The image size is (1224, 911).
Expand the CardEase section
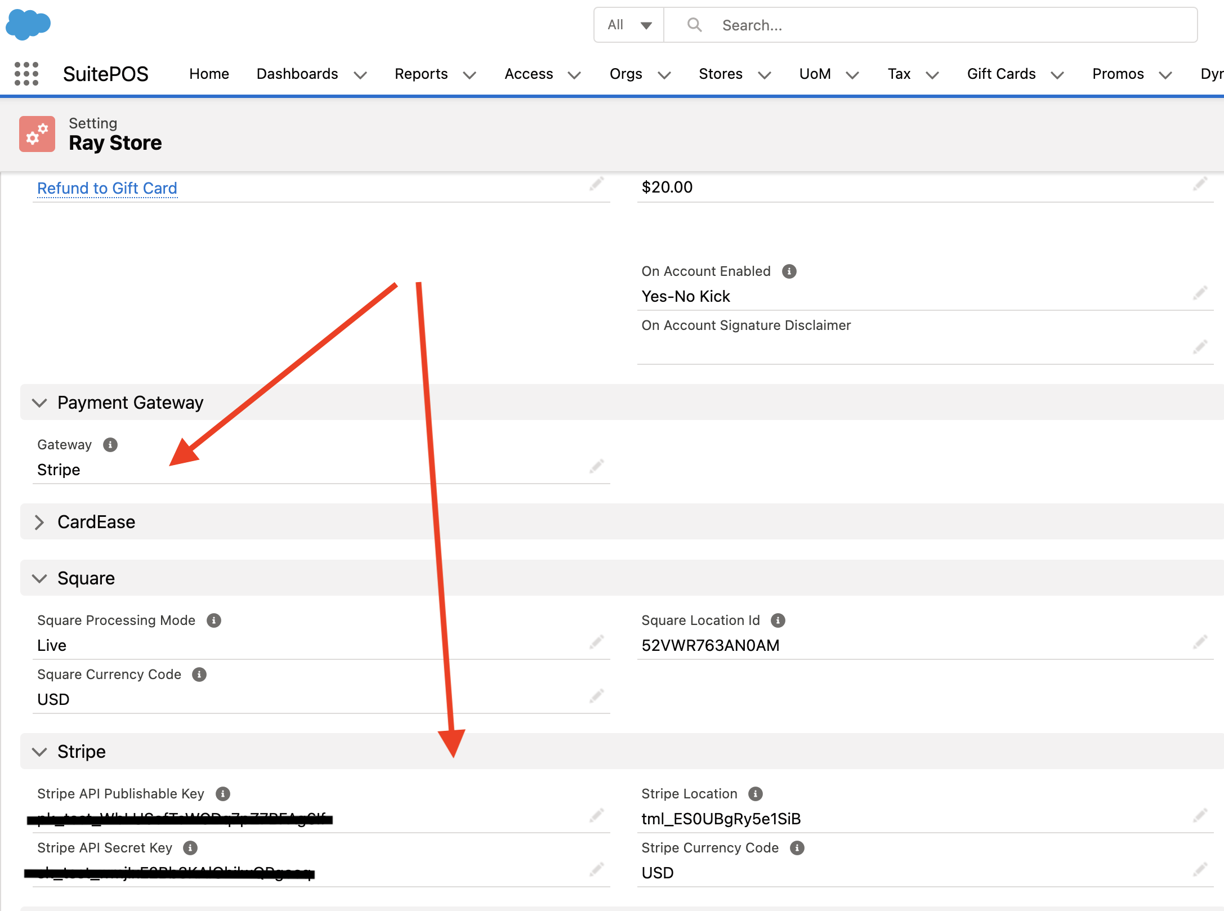pyautogui.click(x=39, y=522)
